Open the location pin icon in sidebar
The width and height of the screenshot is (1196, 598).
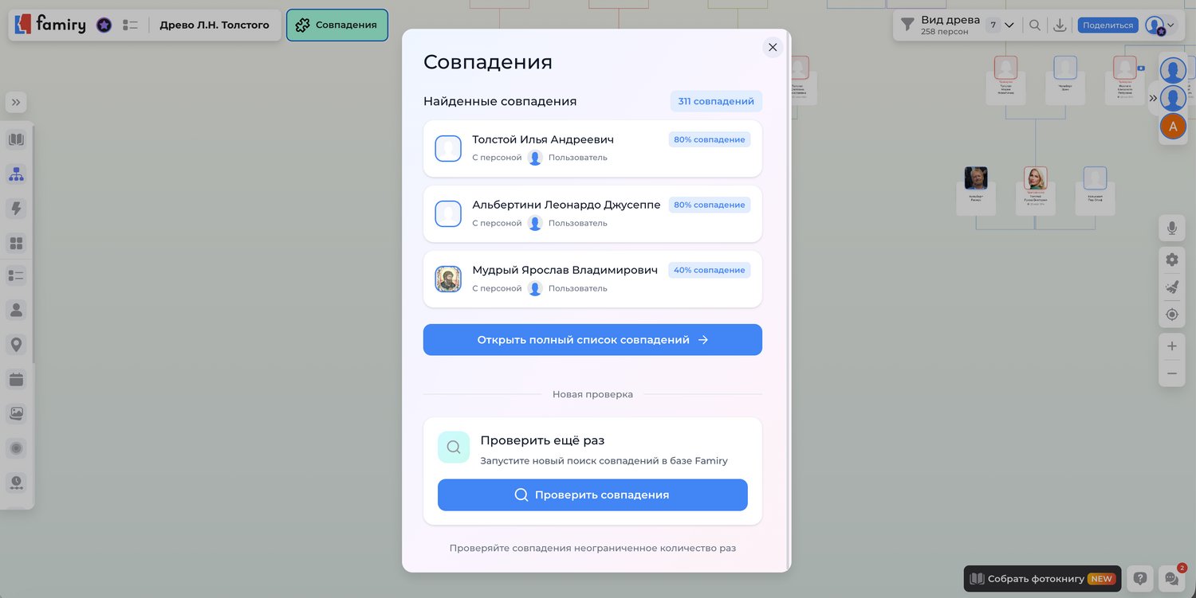click(x=16, y=345)
